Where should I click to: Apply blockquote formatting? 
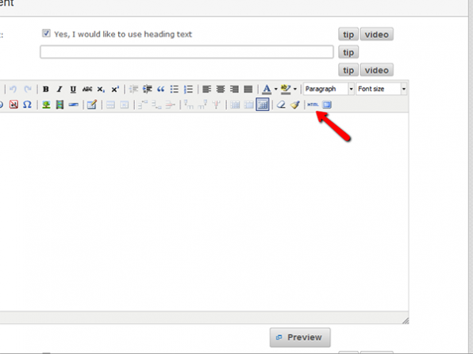tap(160, 89)
